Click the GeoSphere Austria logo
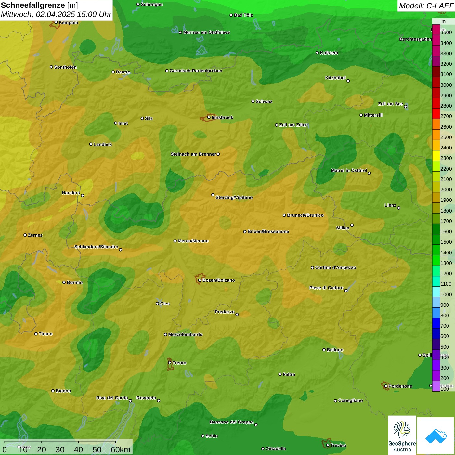The height and width of the screenshot is (455, 455). pyautogui.click(x=402, y=435)
